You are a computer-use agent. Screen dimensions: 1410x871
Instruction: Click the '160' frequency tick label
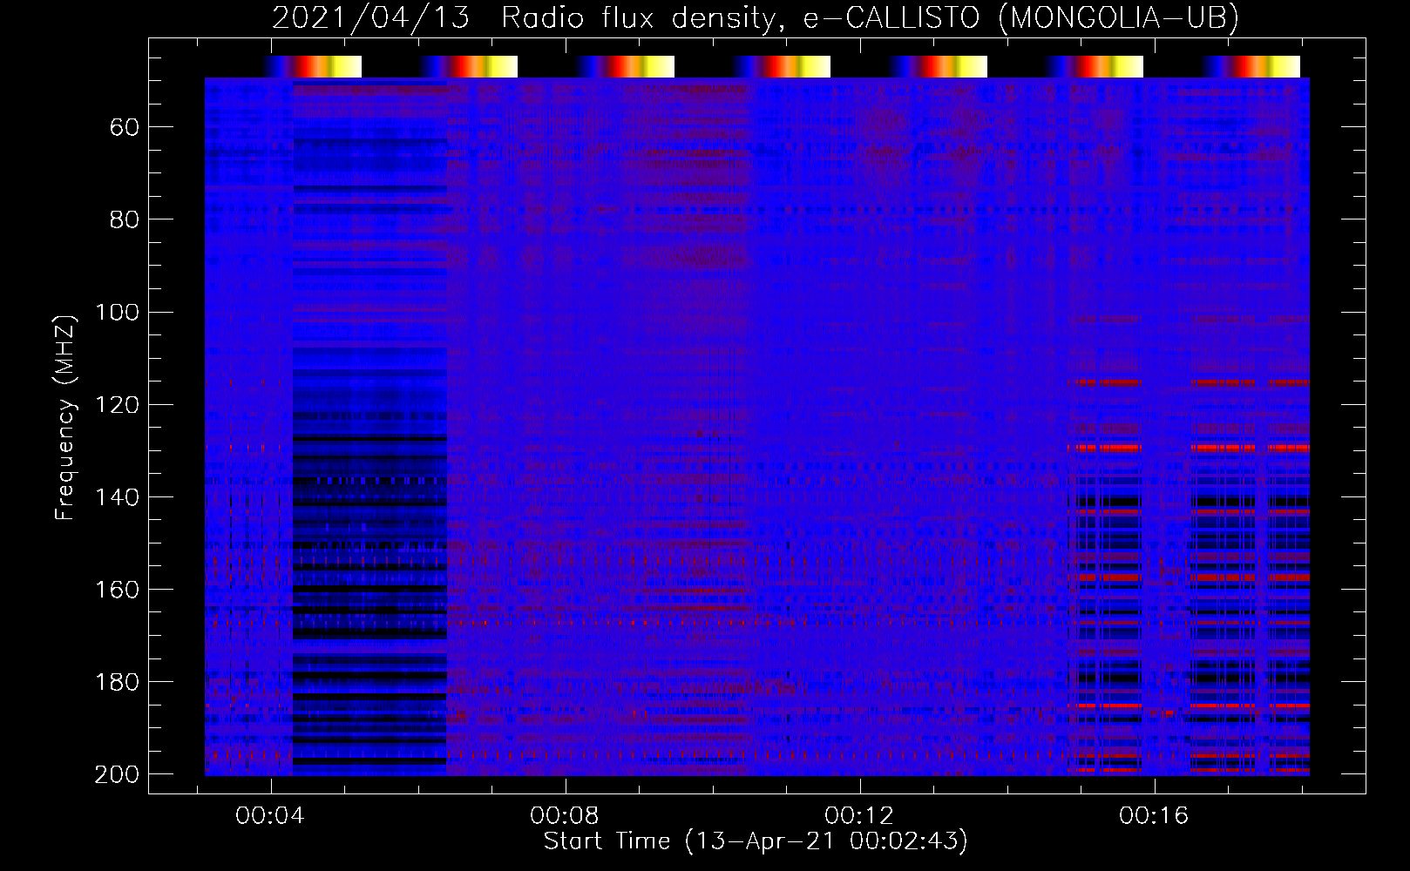pos(117,590)
